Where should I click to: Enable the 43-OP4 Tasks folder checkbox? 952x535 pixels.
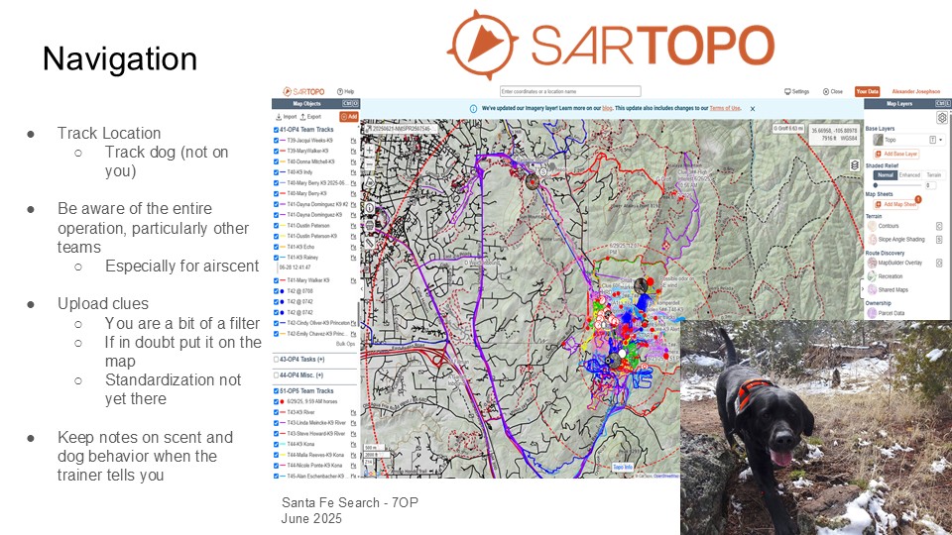[x=277, y=359]
